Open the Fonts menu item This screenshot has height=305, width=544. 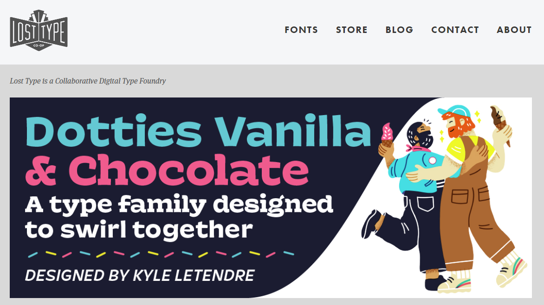[301, 30]
